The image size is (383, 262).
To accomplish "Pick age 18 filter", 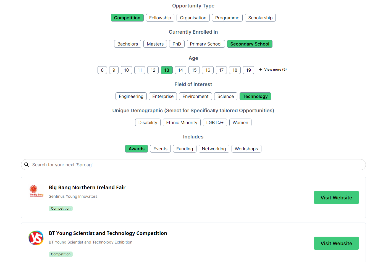I will (235, 70).
